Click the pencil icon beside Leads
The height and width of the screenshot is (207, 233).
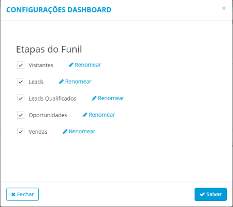(61, 82)
